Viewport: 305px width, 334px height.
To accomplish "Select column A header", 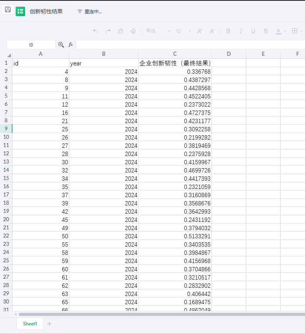I will 41,54.
